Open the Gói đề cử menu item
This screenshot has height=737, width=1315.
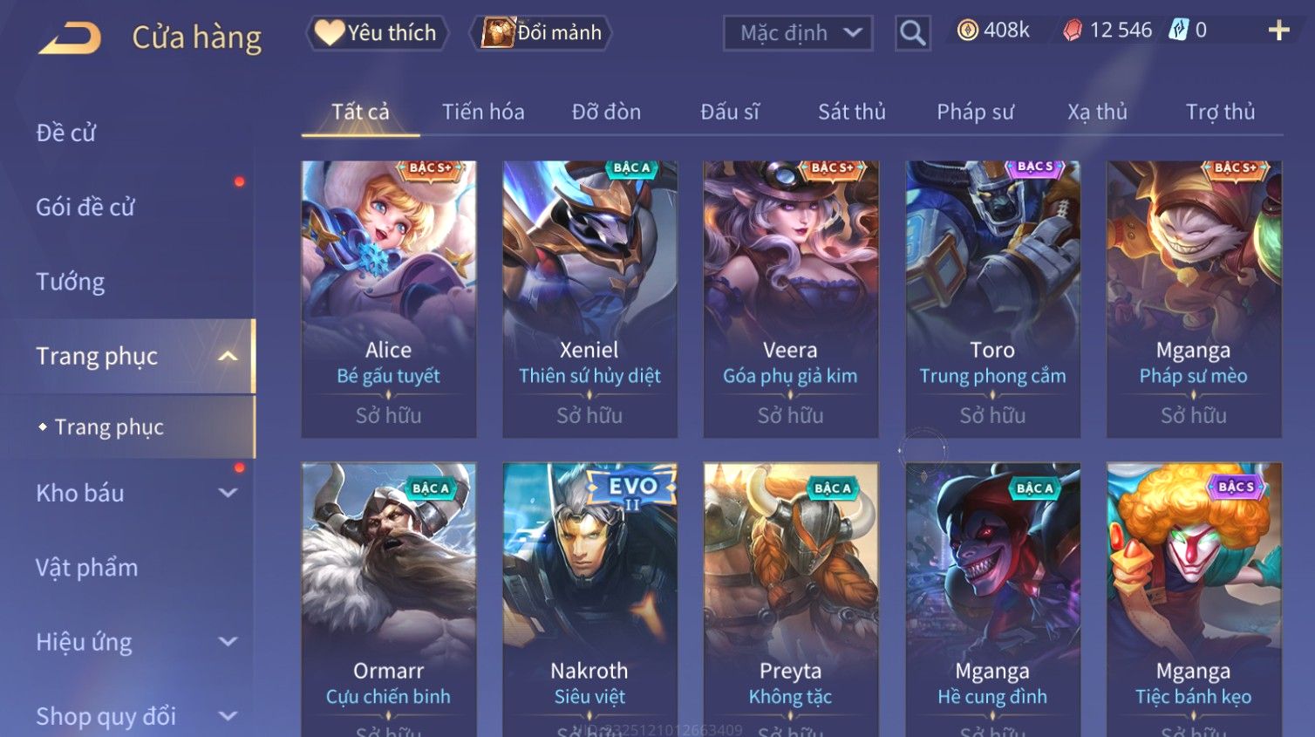click(85, 208)
